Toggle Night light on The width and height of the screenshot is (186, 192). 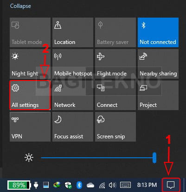click(30, 64)
